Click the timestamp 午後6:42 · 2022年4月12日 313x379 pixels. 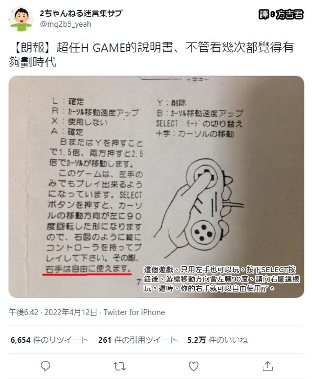pos(53,312)
